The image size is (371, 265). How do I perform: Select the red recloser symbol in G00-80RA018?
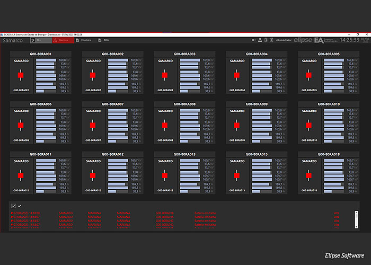pos(308,175)
